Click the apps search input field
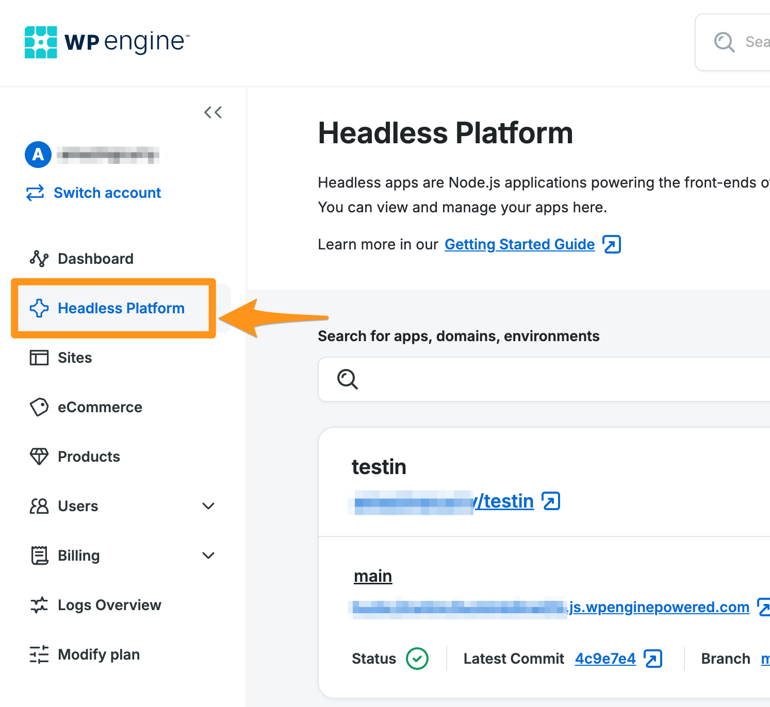 tap(557, 379)
